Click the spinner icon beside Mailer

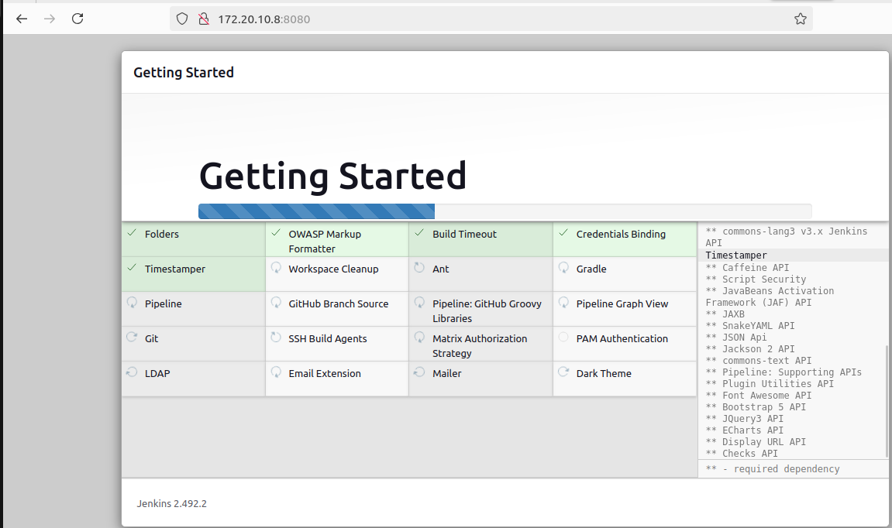pos(420,372)
